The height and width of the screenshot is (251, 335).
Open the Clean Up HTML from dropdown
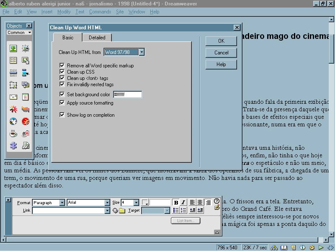(x=142, y=52)
